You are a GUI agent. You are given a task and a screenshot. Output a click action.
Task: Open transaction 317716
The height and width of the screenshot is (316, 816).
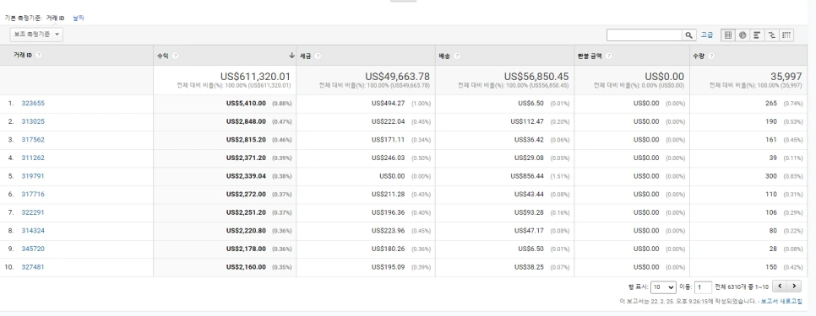click(33, 194)
